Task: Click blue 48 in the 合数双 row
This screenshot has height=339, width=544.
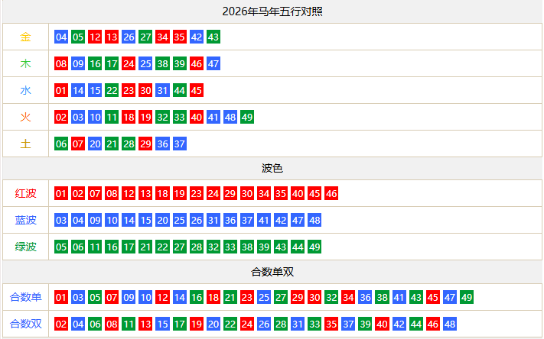Action: pos(450,324)
